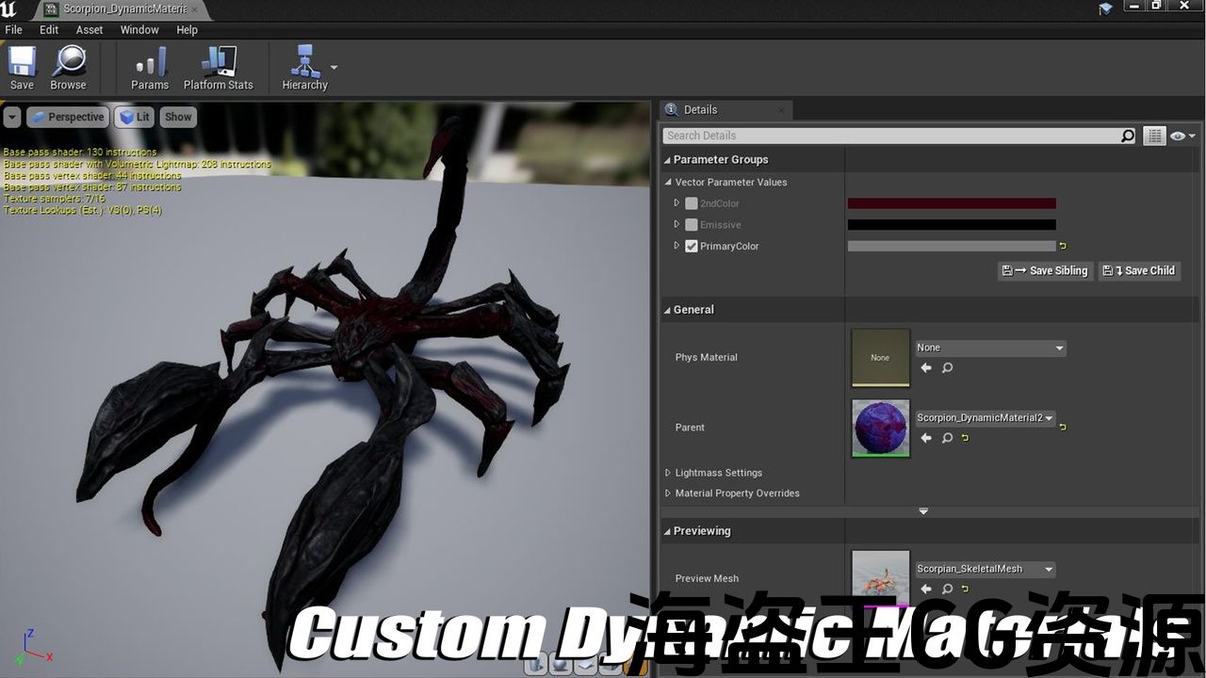Viewport: 1206px width, 678px height.
Task: Open the Preview Mesh Scorpian_SkeletalMesh dropdown
Action: click(x=985, y=569)
